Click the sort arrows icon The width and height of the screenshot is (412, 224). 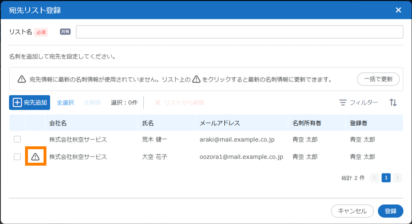[393, 103]
